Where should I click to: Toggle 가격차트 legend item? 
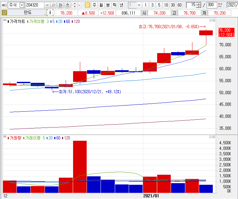pyautogui.click(x=16, y=22)
